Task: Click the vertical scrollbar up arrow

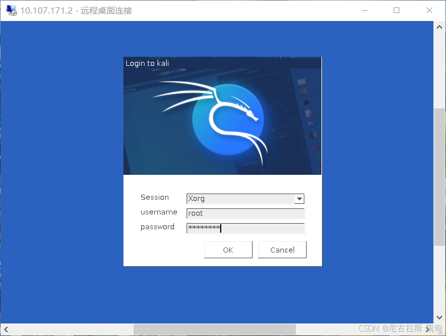Action: tap(439, 27)
